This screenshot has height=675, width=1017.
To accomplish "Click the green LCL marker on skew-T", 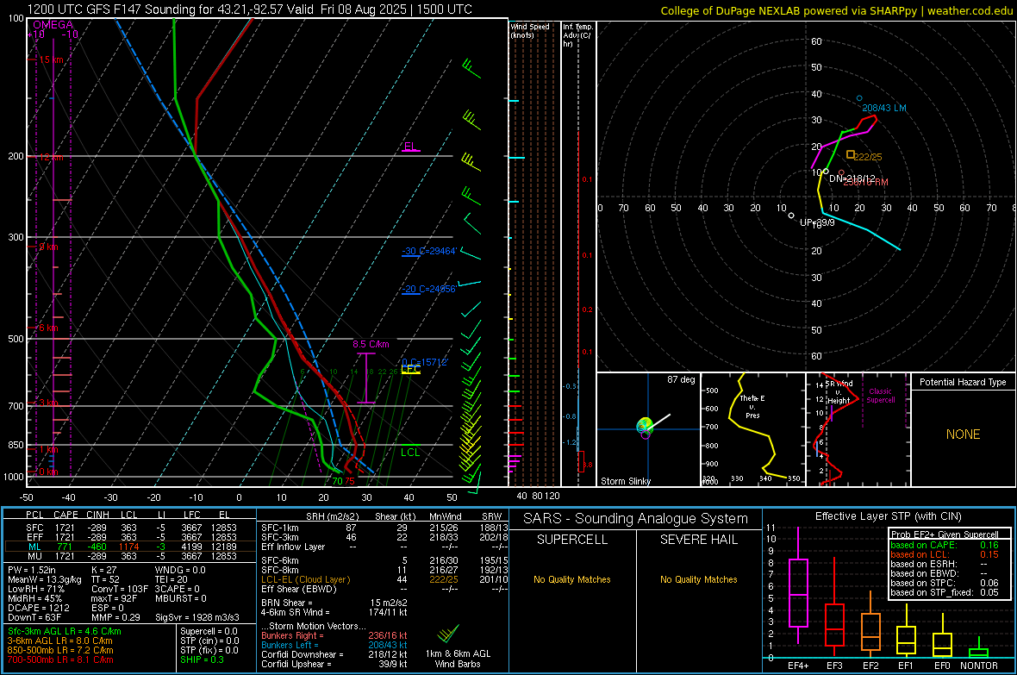I will click(410, 453).
